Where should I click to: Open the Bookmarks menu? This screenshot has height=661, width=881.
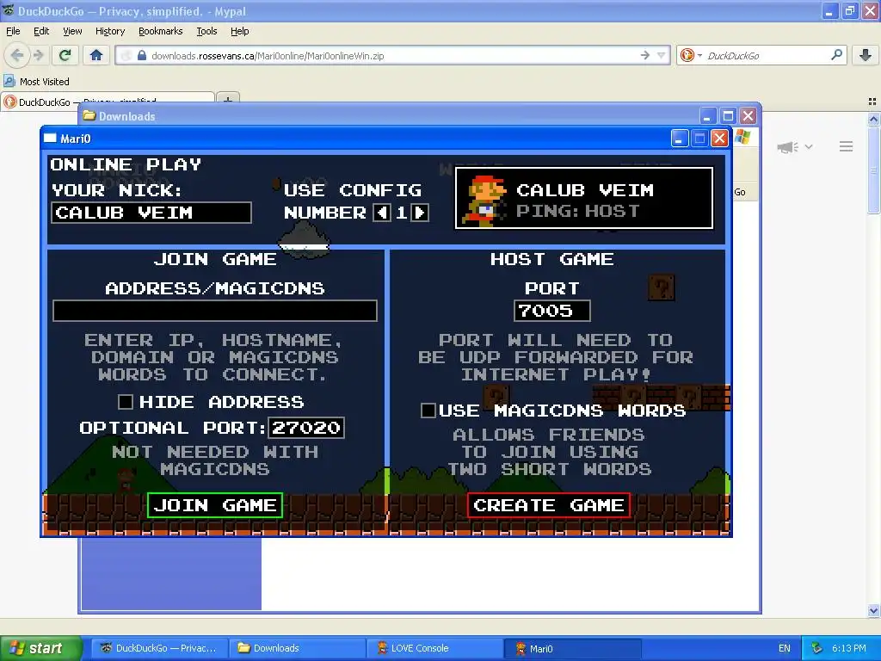point(161,31)
